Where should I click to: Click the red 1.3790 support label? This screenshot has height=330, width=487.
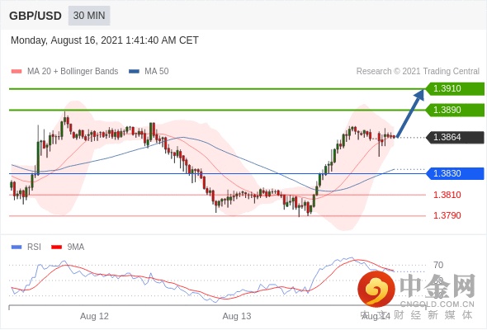447,215
